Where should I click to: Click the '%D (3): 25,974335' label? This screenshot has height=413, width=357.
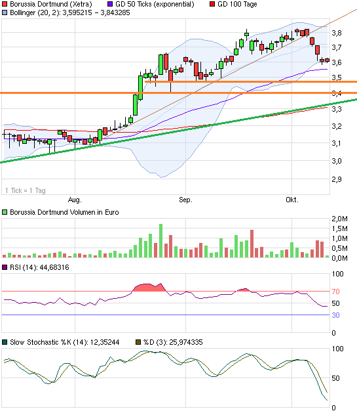pos(173,342)
